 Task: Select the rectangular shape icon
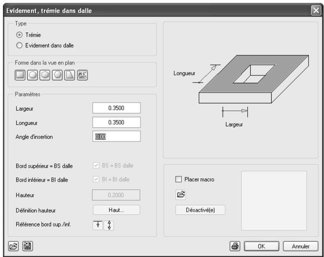click(x=20, y=75)
